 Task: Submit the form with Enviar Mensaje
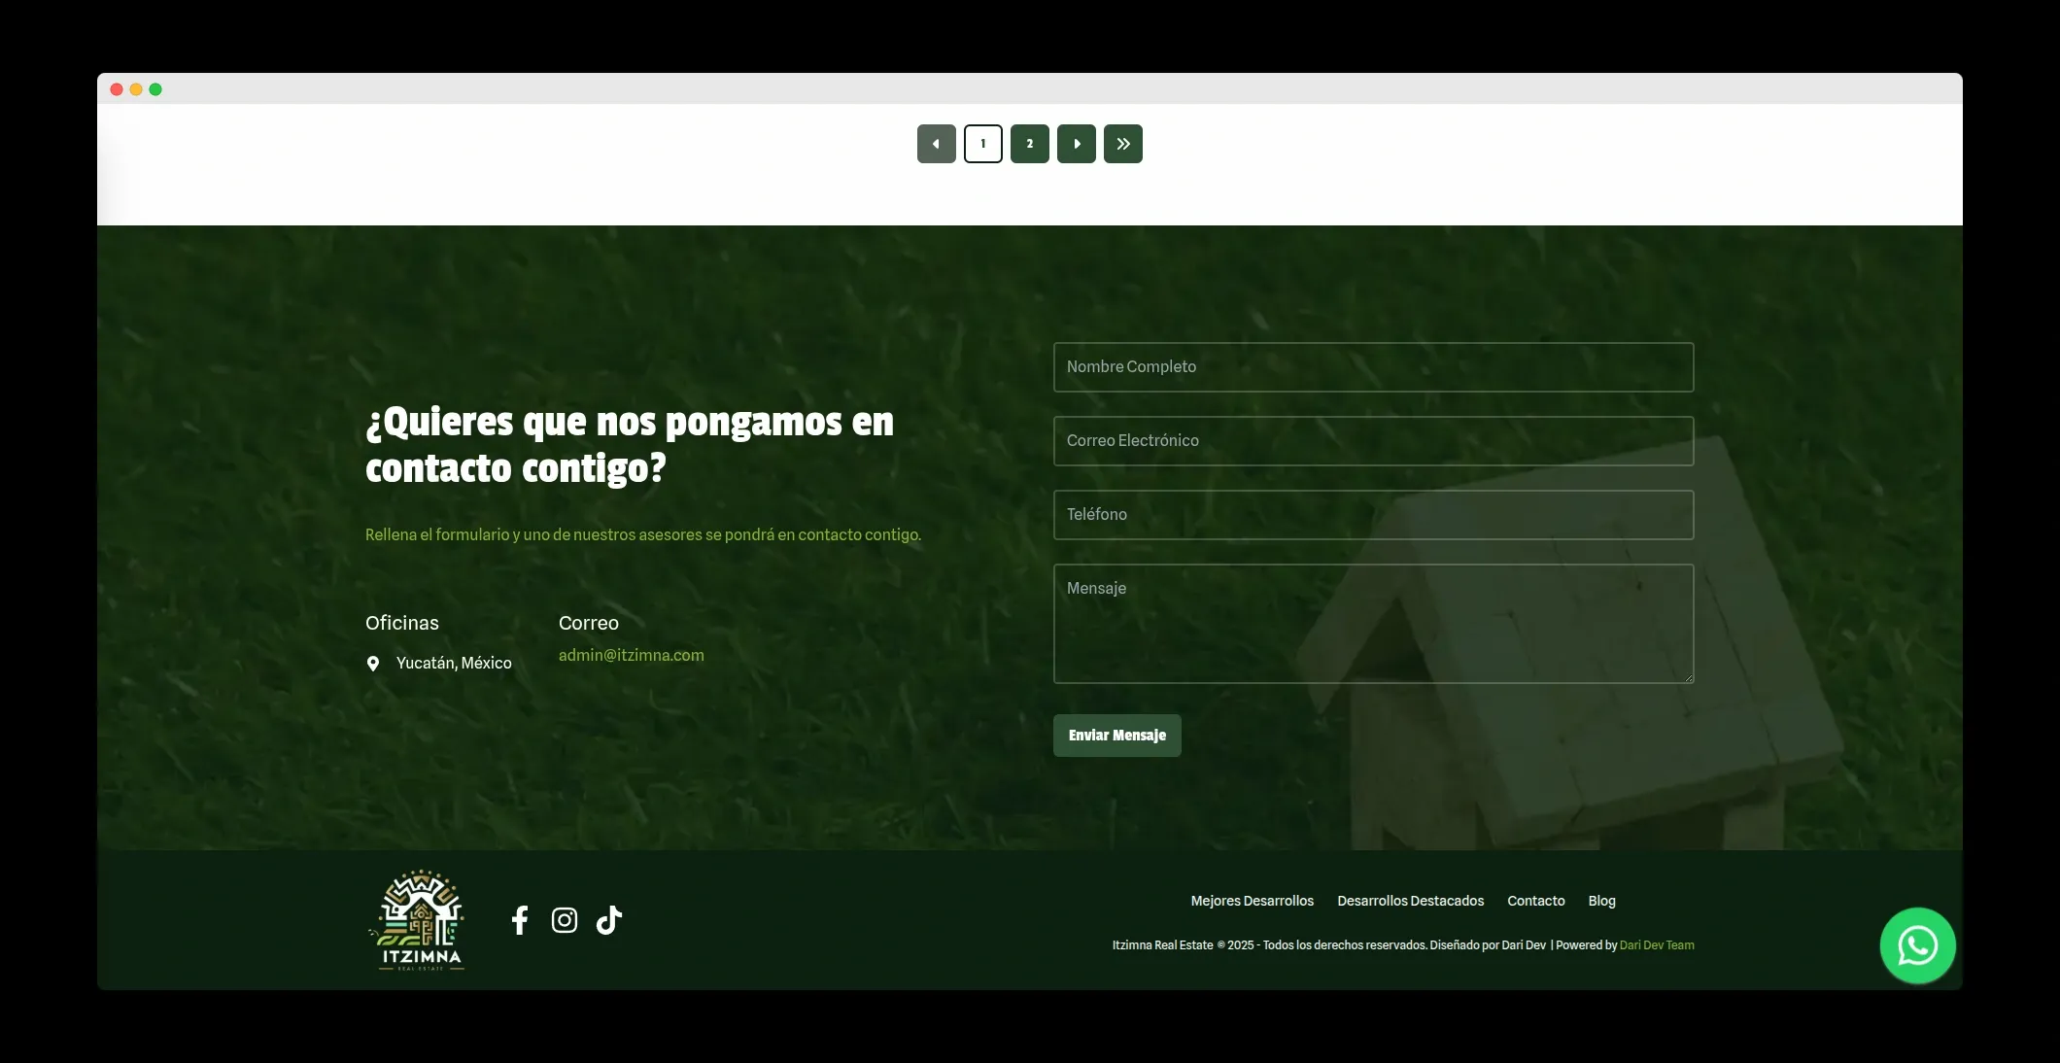point(1116,736)
